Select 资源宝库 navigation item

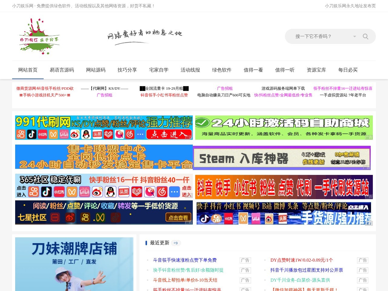[316, 70]
